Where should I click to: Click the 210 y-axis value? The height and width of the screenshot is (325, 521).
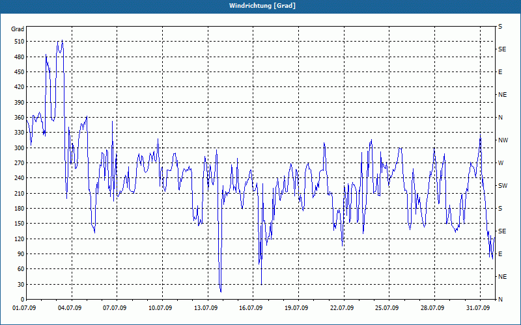coord(20,193)
